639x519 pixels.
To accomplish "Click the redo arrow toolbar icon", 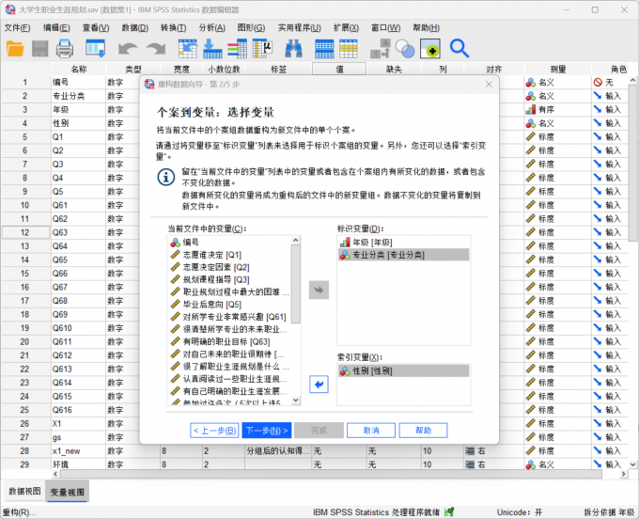I will (156, 49).
